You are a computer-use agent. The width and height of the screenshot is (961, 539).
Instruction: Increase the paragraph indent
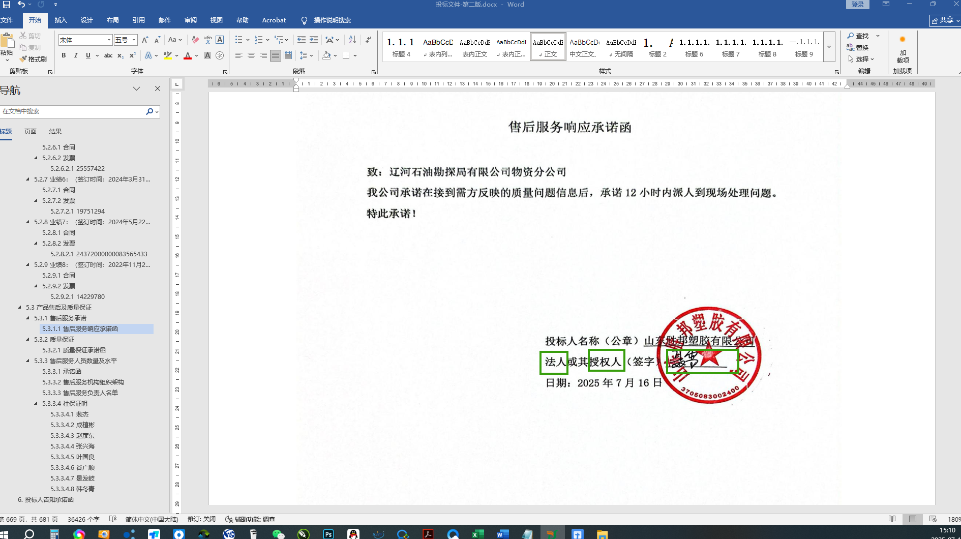point(314,40)
